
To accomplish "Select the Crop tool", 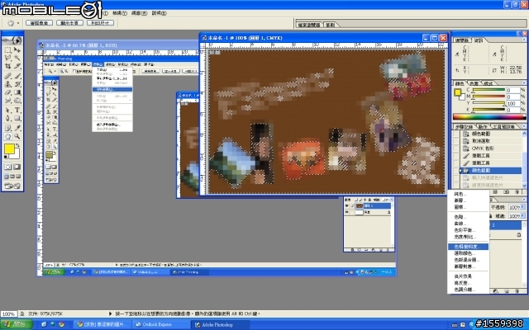I will coord(7,66).
